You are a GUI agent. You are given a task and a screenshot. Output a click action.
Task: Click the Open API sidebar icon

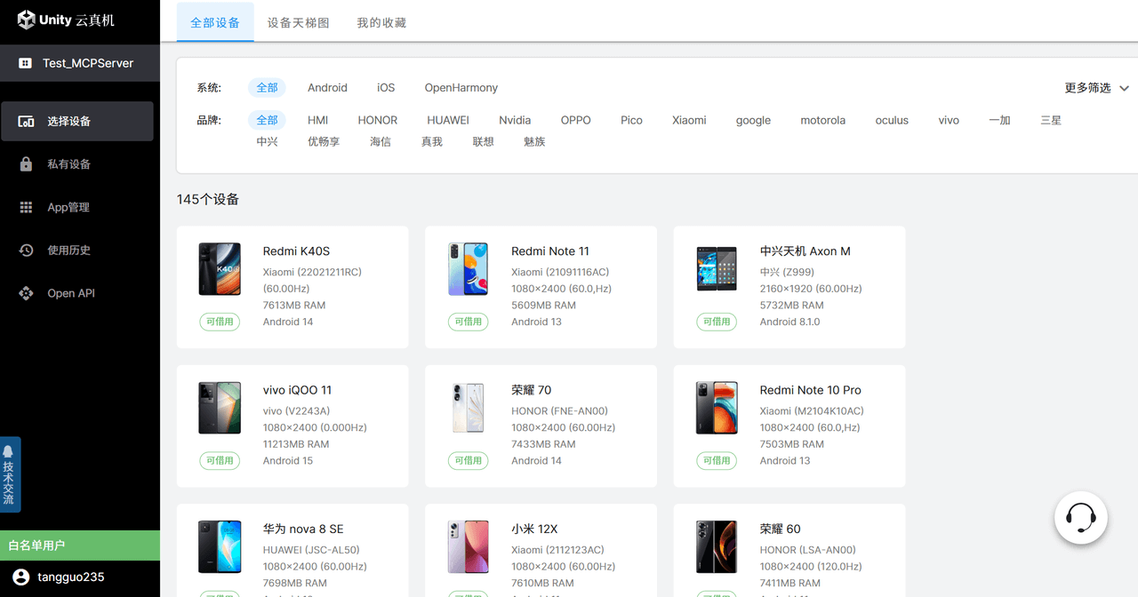click(27, 293)
